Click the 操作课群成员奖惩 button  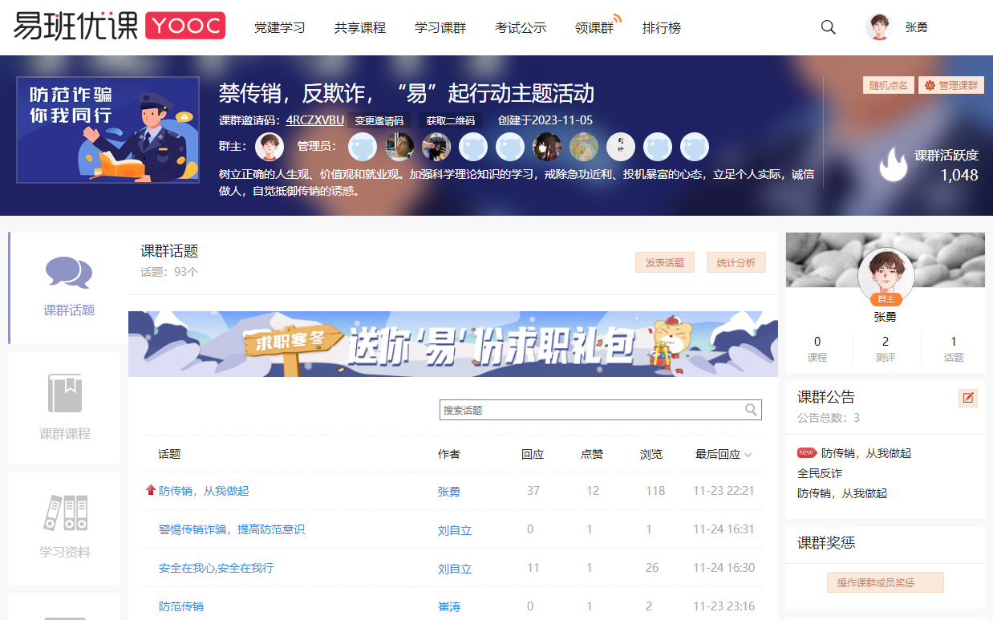tap(885, 582)
